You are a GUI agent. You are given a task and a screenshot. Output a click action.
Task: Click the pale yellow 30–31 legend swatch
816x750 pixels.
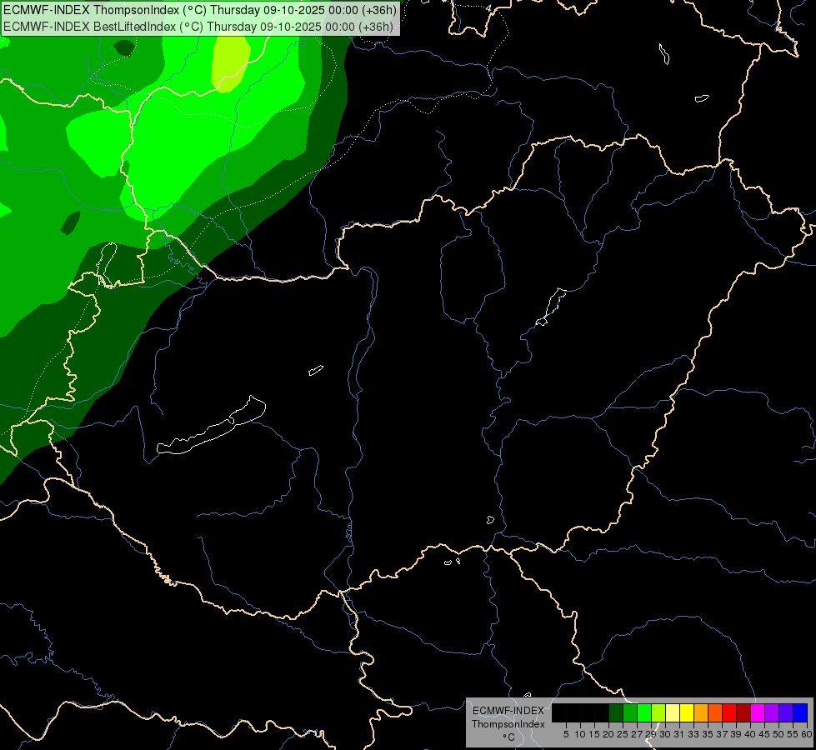pos(673,712)
